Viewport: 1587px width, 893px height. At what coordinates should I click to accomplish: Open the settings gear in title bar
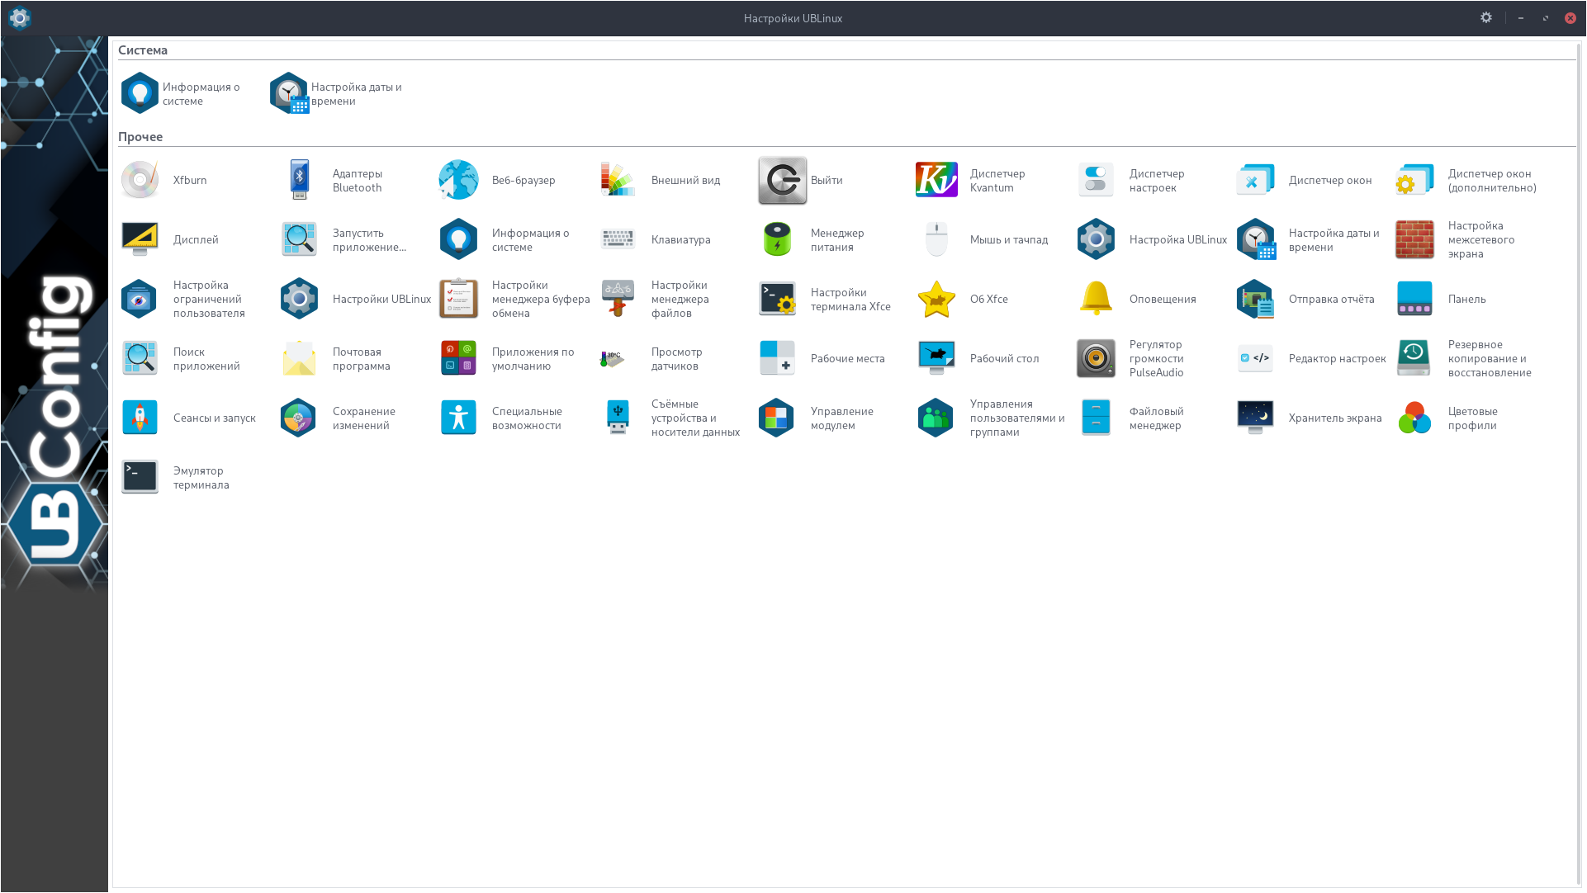pyautogui.click(x=1485, y=17)
